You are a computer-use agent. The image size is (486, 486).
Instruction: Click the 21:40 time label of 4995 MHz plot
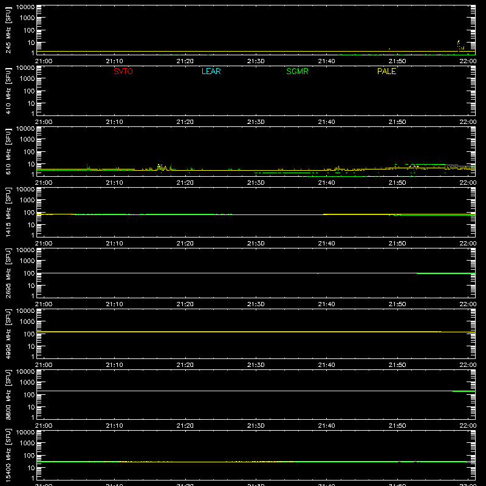tap(326, 365)
